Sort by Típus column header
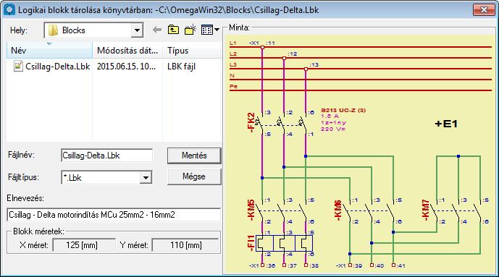Image resolution: width=499 pixels, height=277 pixels. [192, 51]
